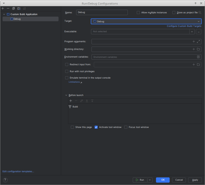The height and width of the screenshot is (185, 205).
Task: Click the Cancel button
Action: coord(179,180)
